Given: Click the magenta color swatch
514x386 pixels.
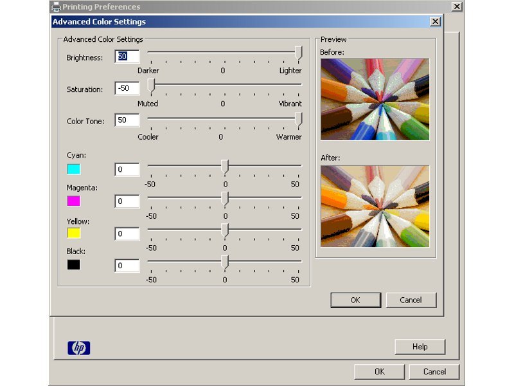Looking at the screenshot, I should (x=74, y=201).
